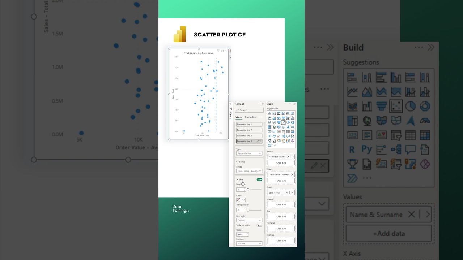
Task: Select Treemap visual in enlarged background Build pane
Action: pos(352,121)
